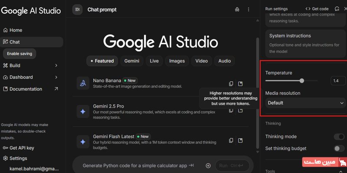The width and height of the screenshot is (347, 173).
Task: Click the Get code button
Action: coord(317,9)
